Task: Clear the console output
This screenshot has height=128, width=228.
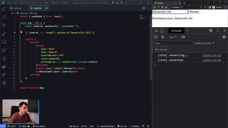Action: coord(162,37)
